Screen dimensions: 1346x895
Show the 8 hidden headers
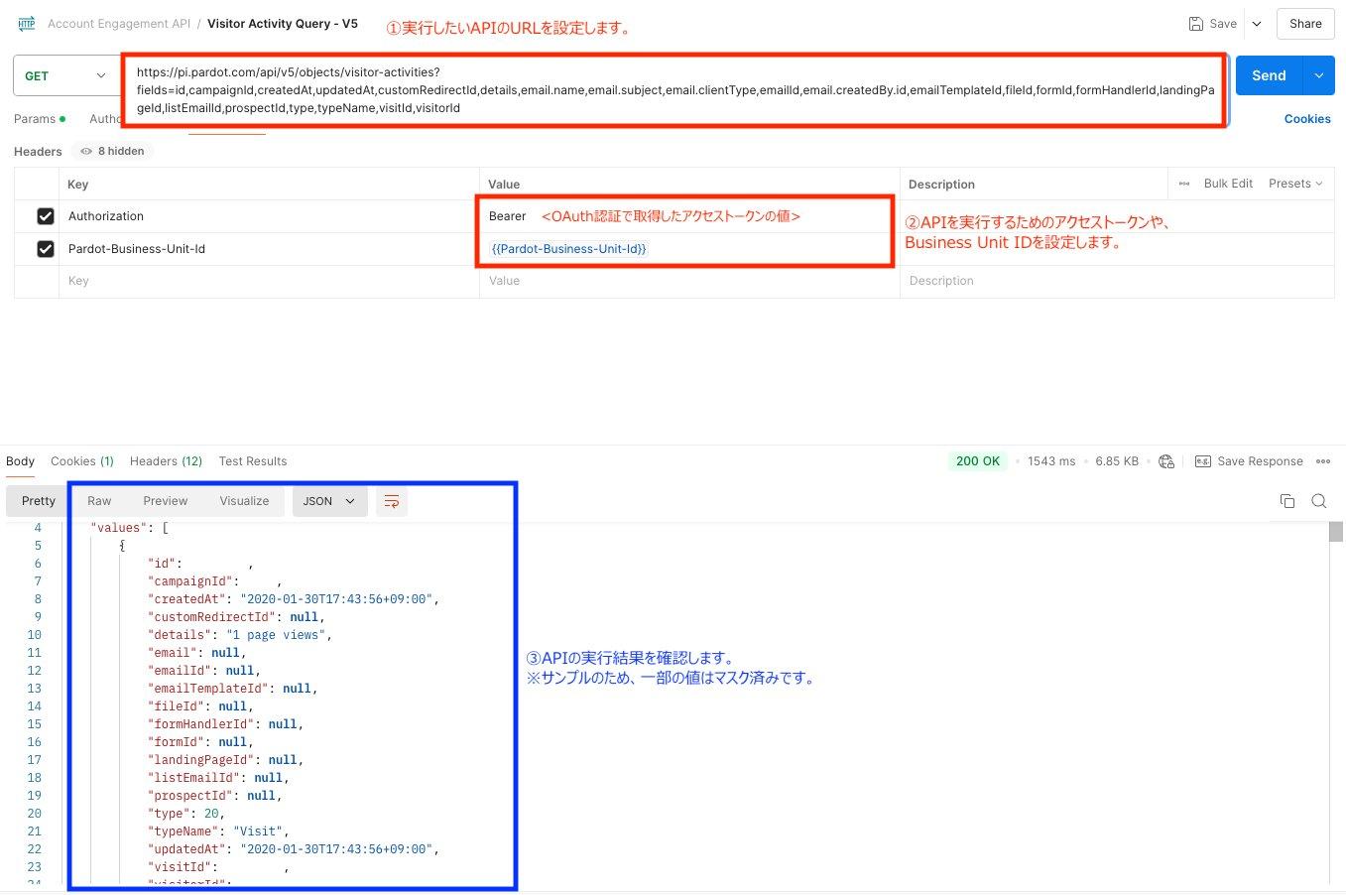coord(112,152)
